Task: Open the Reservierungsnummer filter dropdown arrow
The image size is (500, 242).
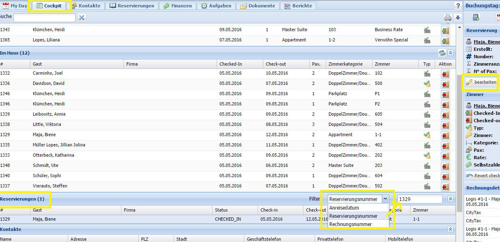Action: point(385,199)
